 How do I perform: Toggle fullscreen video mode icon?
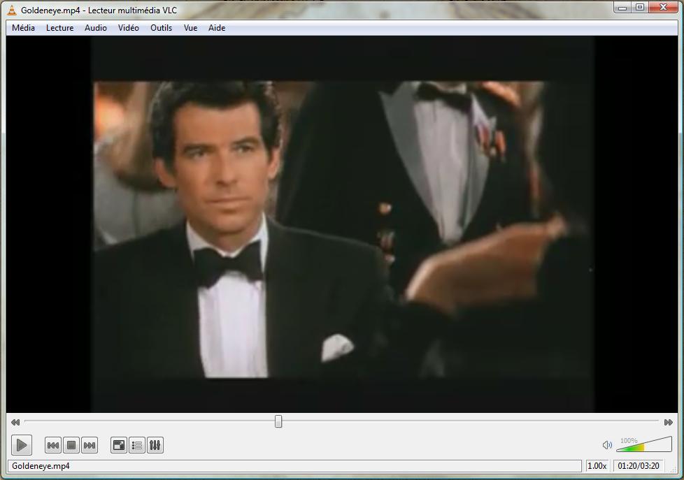119,446
